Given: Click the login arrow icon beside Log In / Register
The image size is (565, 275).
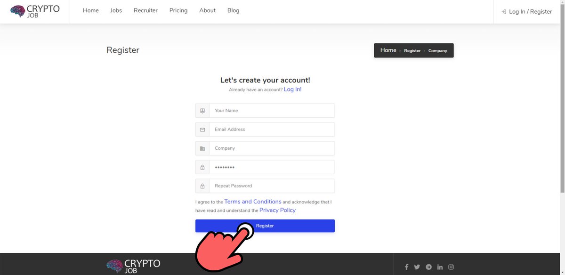Looking at the screenshot, I should (504, 12).
